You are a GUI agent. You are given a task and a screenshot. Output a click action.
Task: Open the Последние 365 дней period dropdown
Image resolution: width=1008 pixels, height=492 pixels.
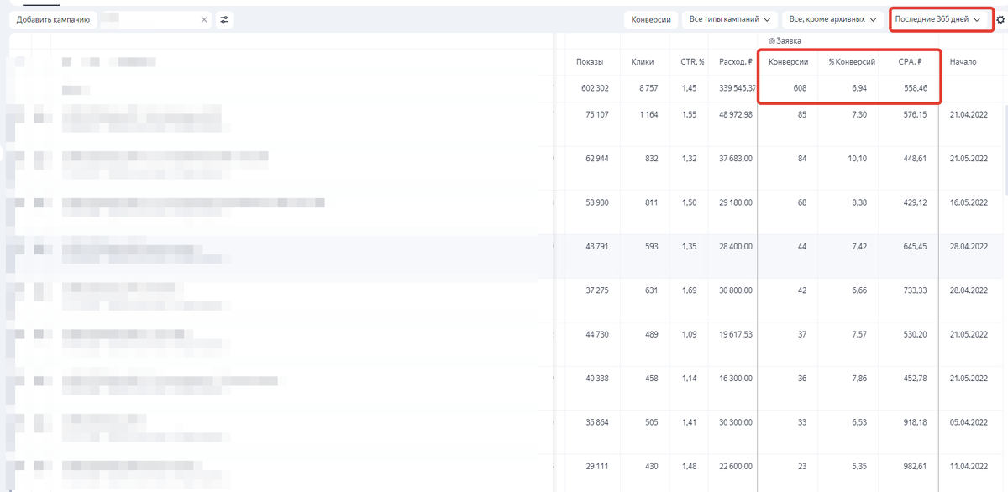[x=937, y=19]
